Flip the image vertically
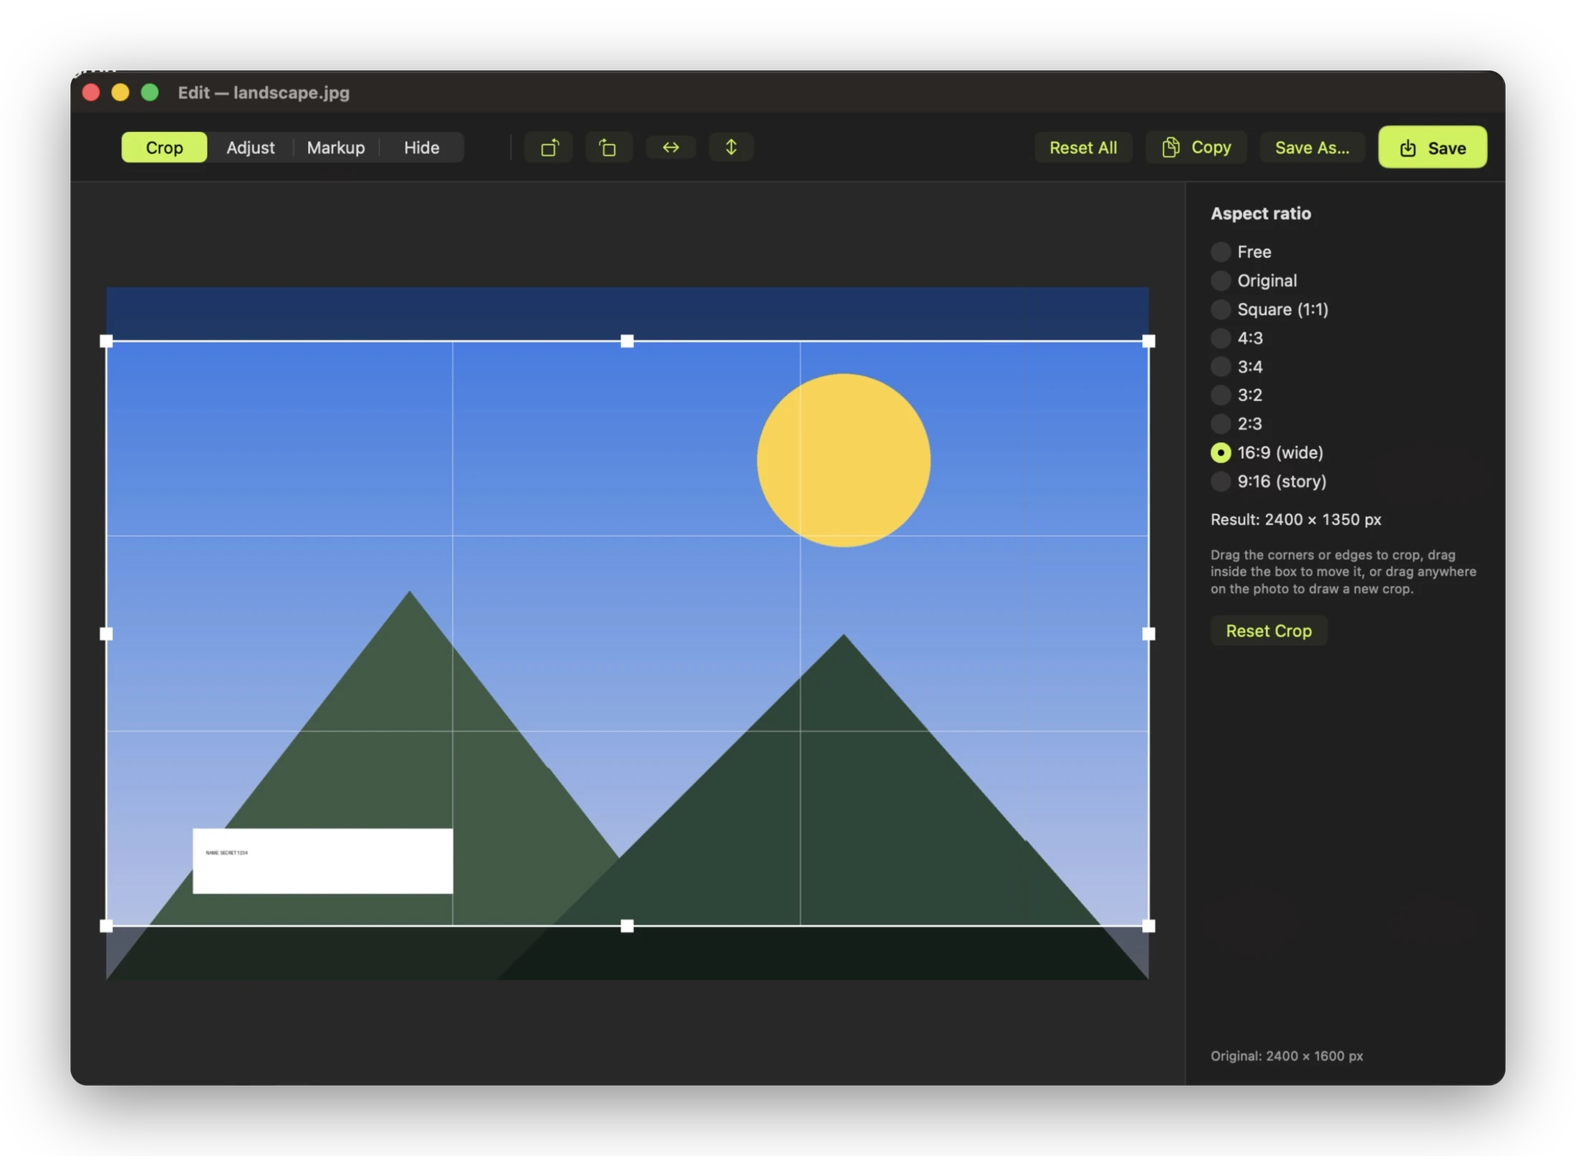1576x1156 pixels. (731, 148)
